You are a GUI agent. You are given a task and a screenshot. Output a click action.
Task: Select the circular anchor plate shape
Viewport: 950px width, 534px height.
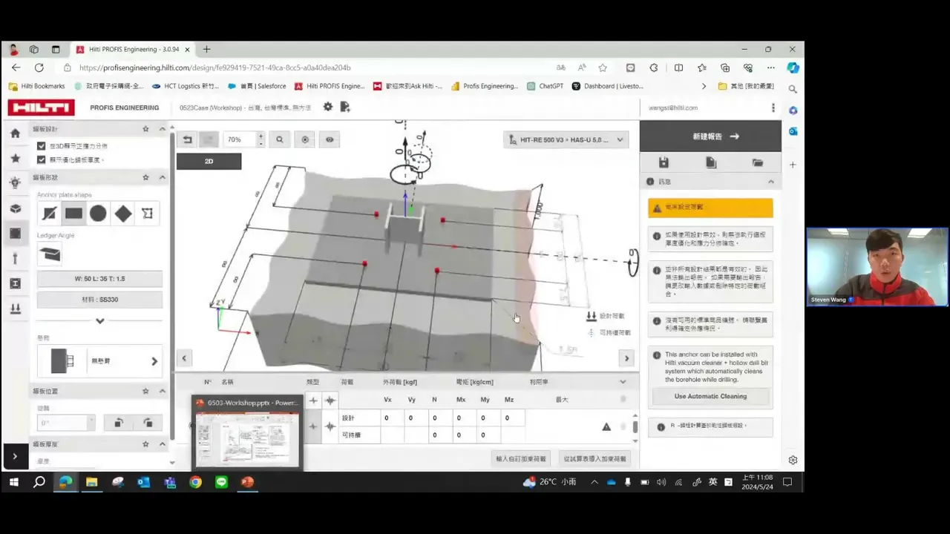pos(98,214)
